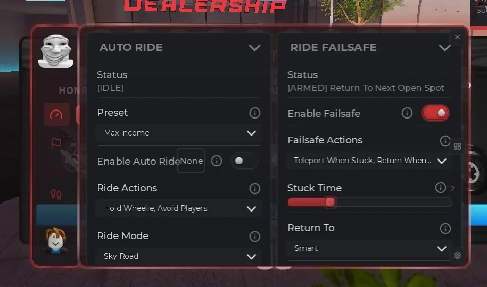Show info for Ride Mode

pos(255,237)
